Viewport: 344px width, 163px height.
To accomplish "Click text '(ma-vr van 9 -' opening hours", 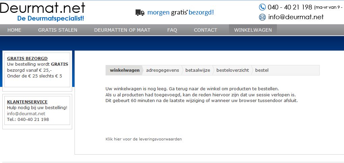I will (328, 8).
